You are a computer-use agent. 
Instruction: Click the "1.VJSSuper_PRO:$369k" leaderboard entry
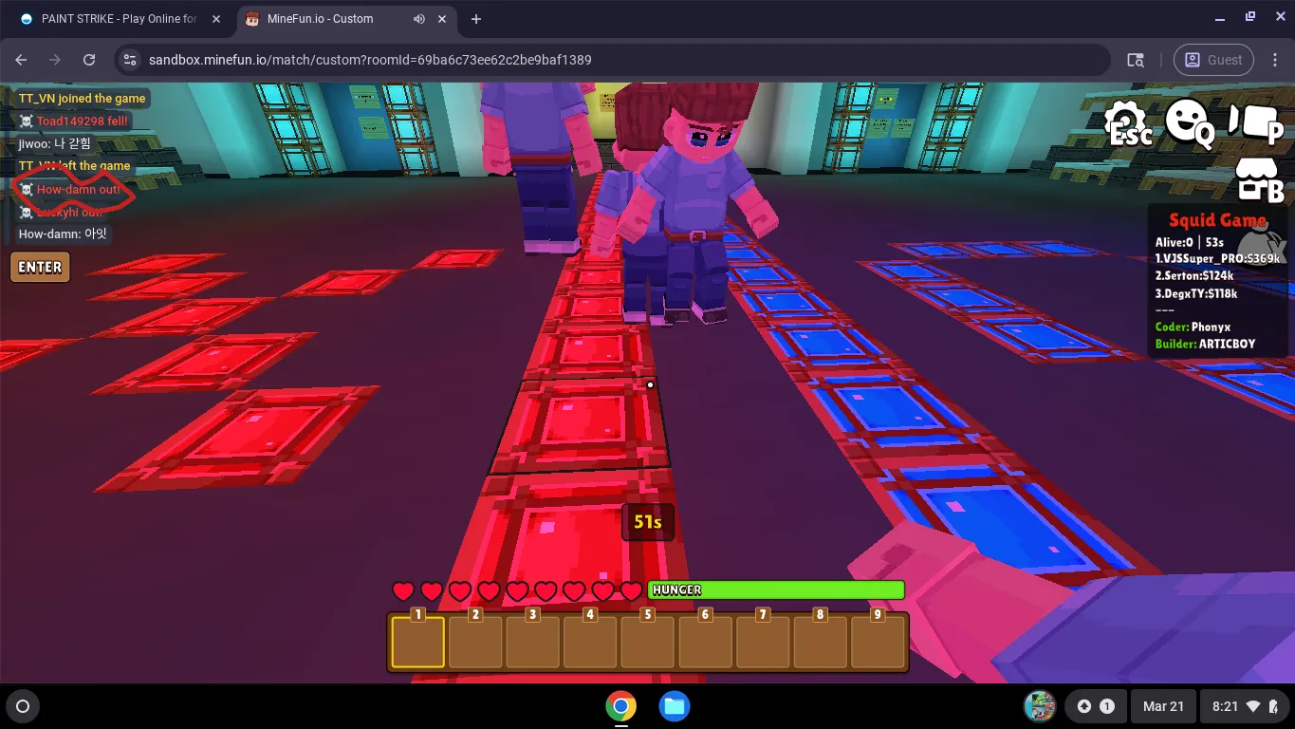1218,259
